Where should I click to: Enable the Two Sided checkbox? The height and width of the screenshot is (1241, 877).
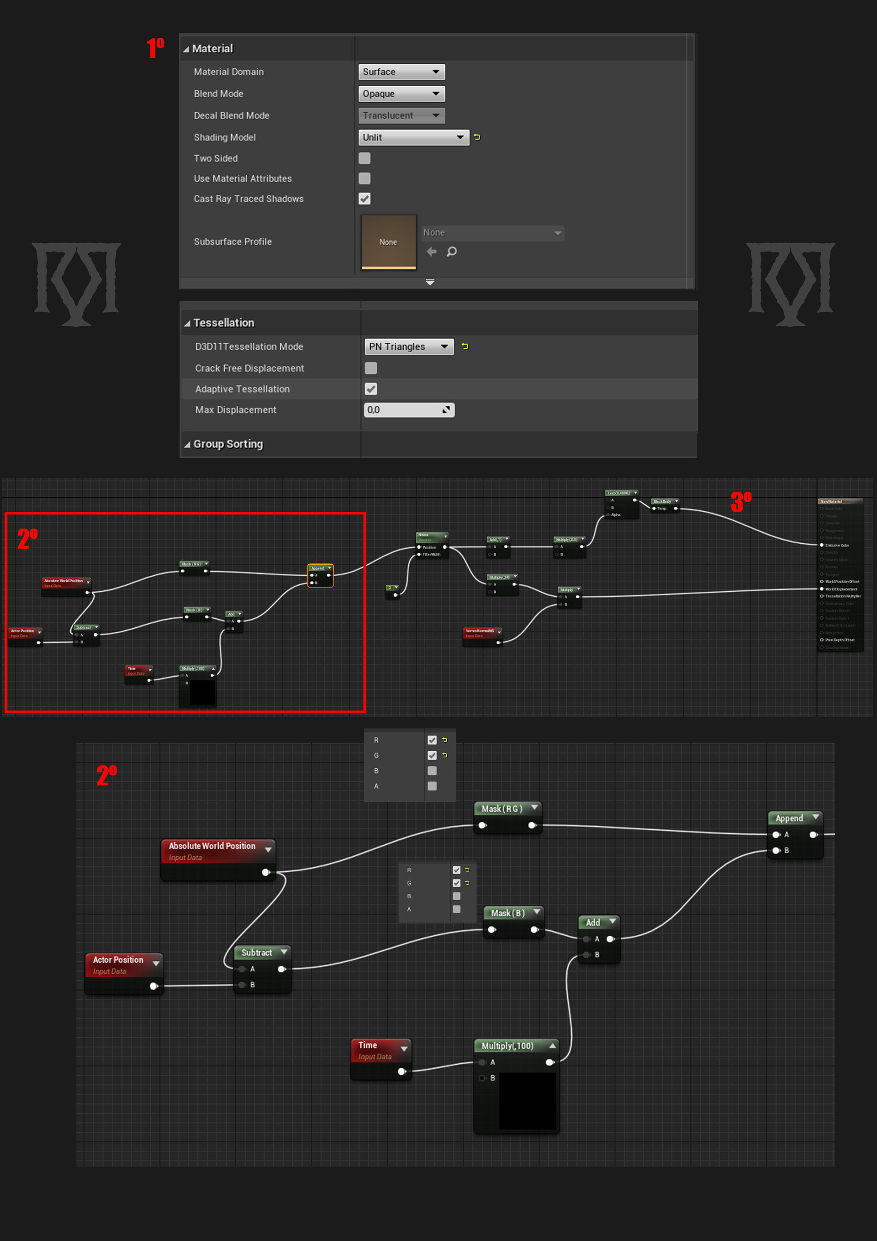click(364, 158)
